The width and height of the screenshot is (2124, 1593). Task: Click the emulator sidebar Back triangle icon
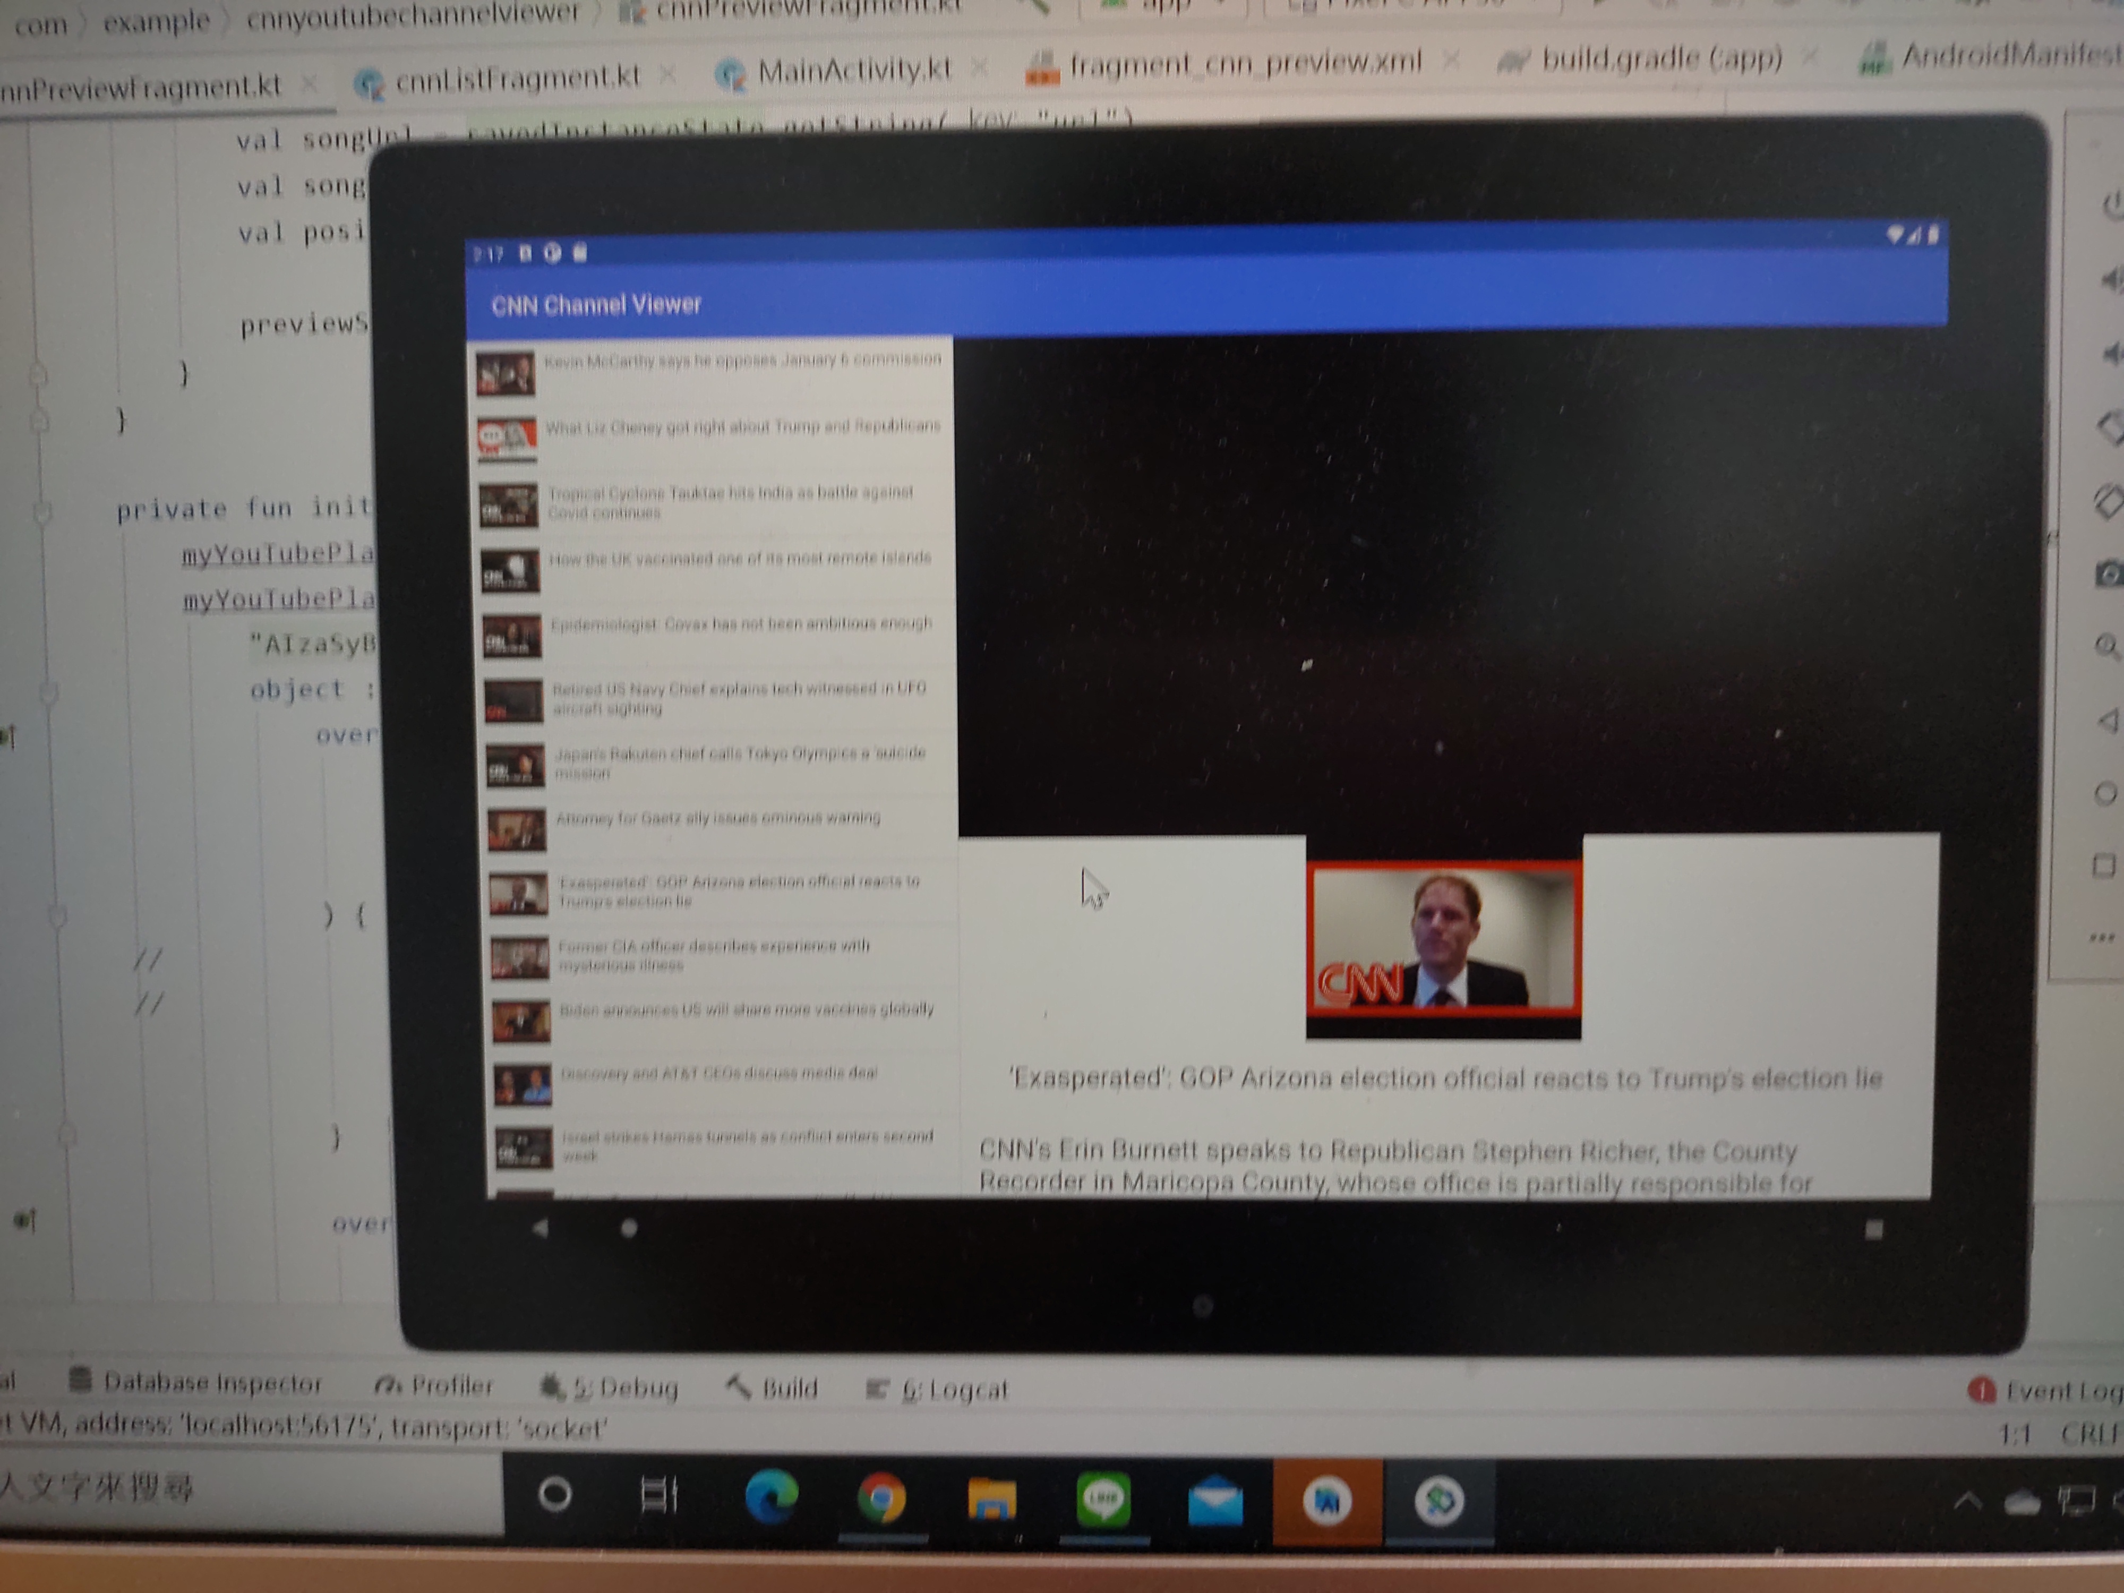2108,720
